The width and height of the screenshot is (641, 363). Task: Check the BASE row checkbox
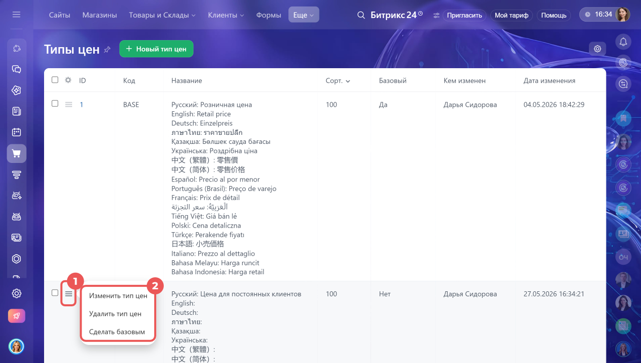[55, 103]
